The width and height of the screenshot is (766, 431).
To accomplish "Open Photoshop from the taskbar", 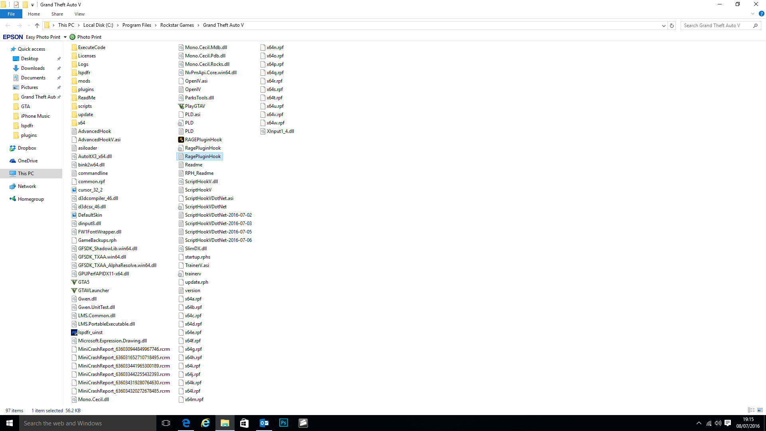I will [284, 423].
